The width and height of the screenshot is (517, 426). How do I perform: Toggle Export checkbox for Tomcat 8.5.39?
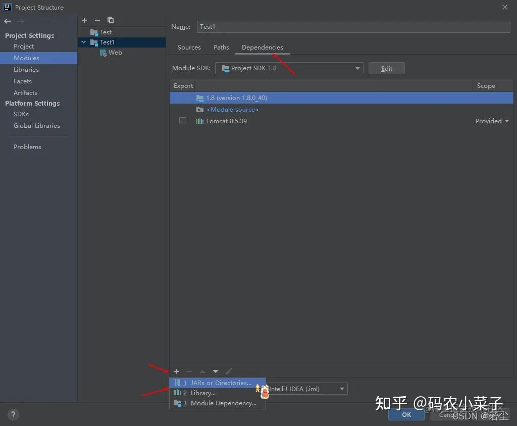(183, 121)
